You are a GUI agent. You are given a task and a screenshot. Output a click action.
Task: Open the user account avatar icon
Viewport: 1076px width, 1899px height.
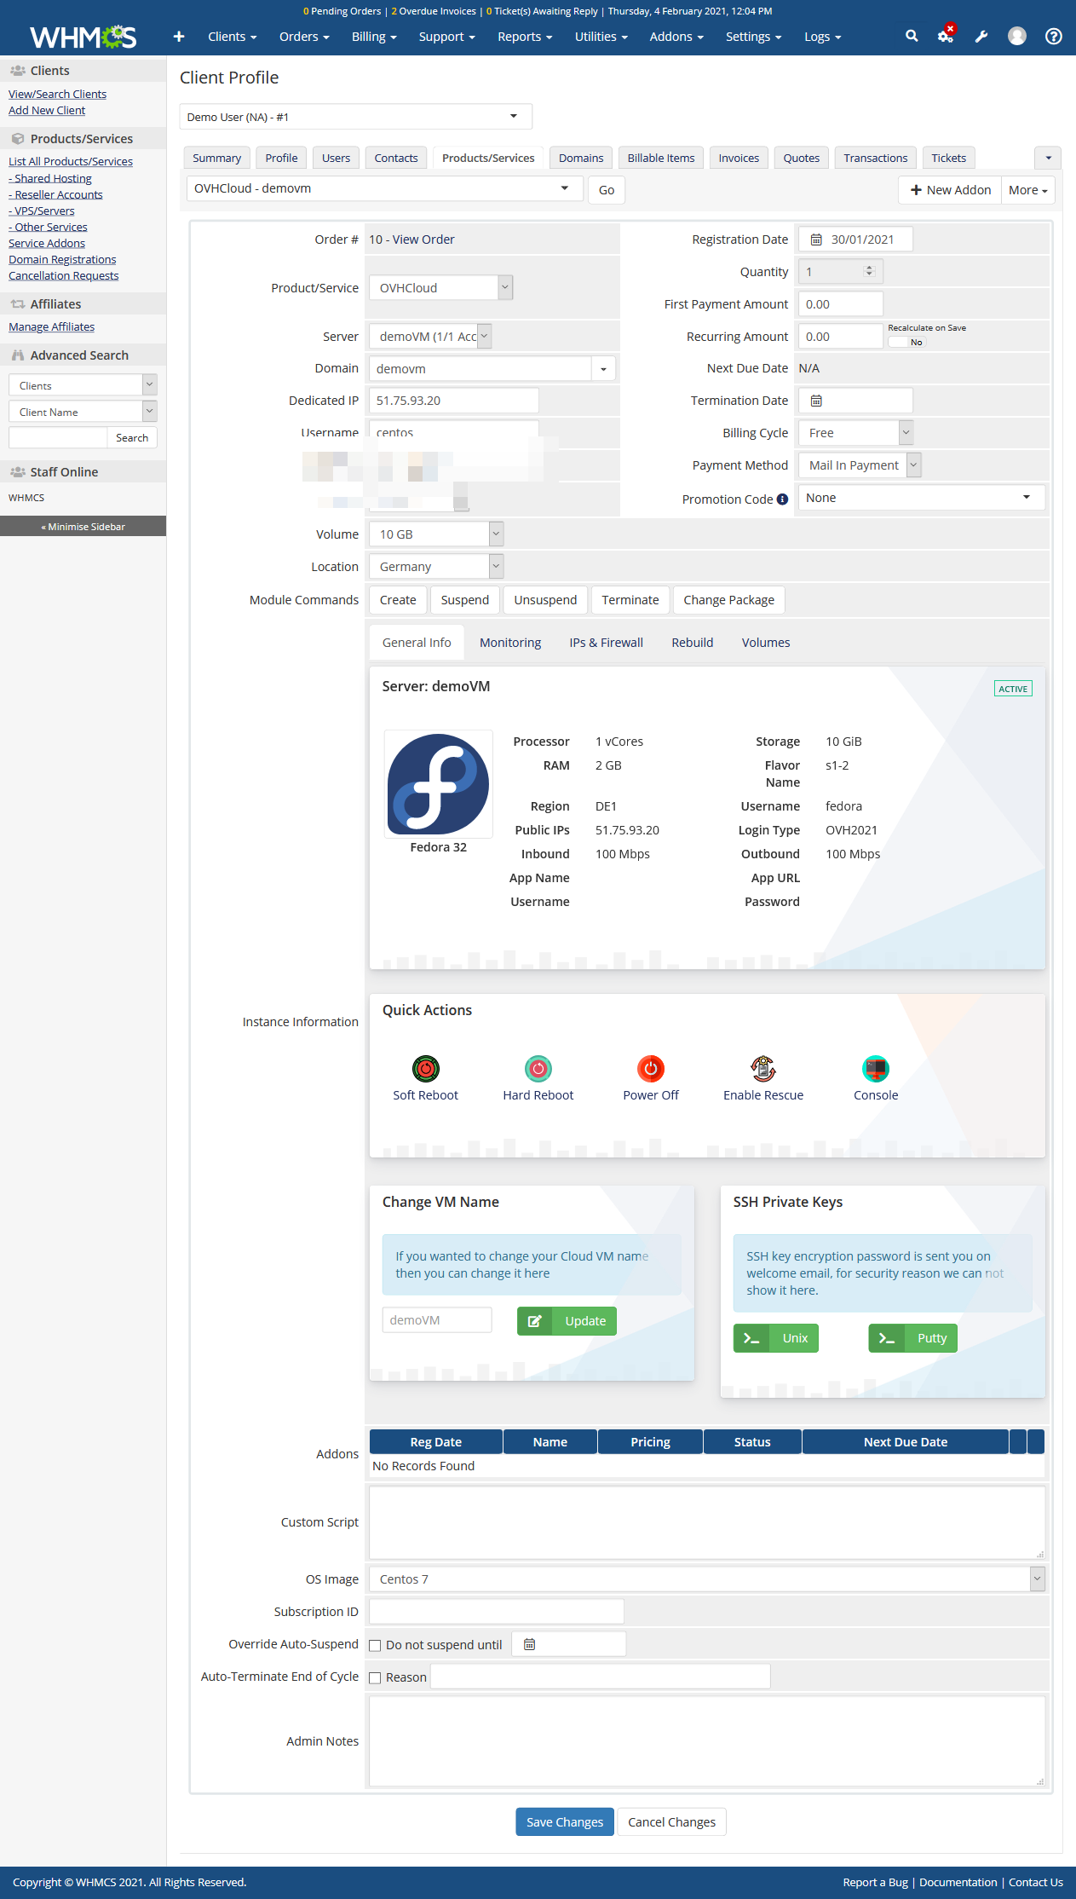point(1017,36)
